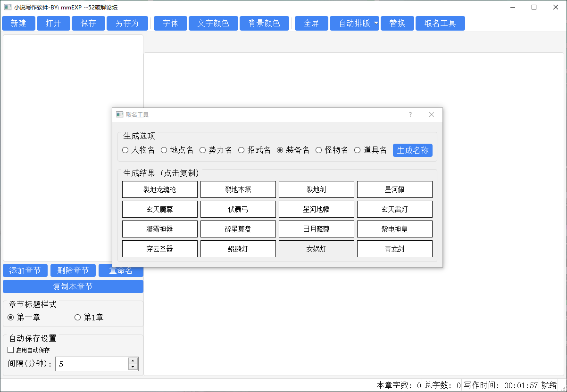Open the 文字颜色 text color picker
The width and height of the screenshot is (567, 392).
coord(213,23)
